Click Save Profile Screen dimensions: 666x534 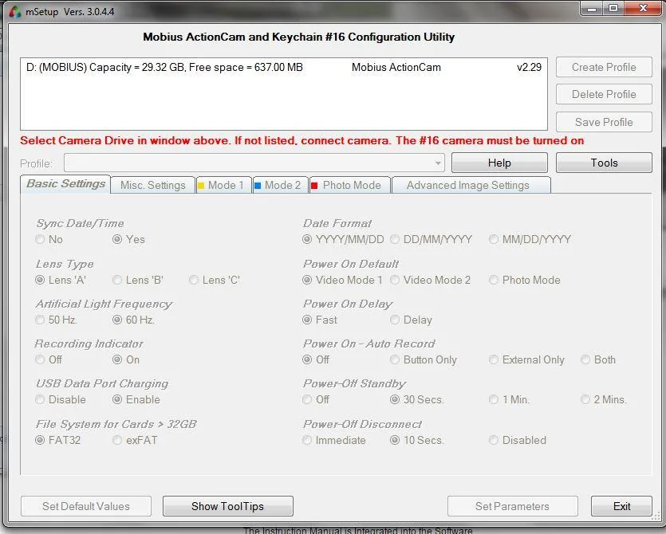[604, 122]
